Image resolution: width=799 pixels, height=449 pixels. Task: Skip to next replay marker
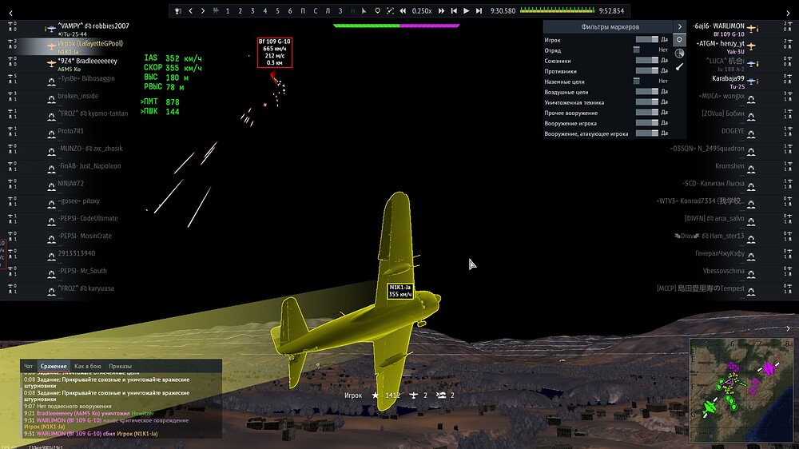[x=479, y=10]
